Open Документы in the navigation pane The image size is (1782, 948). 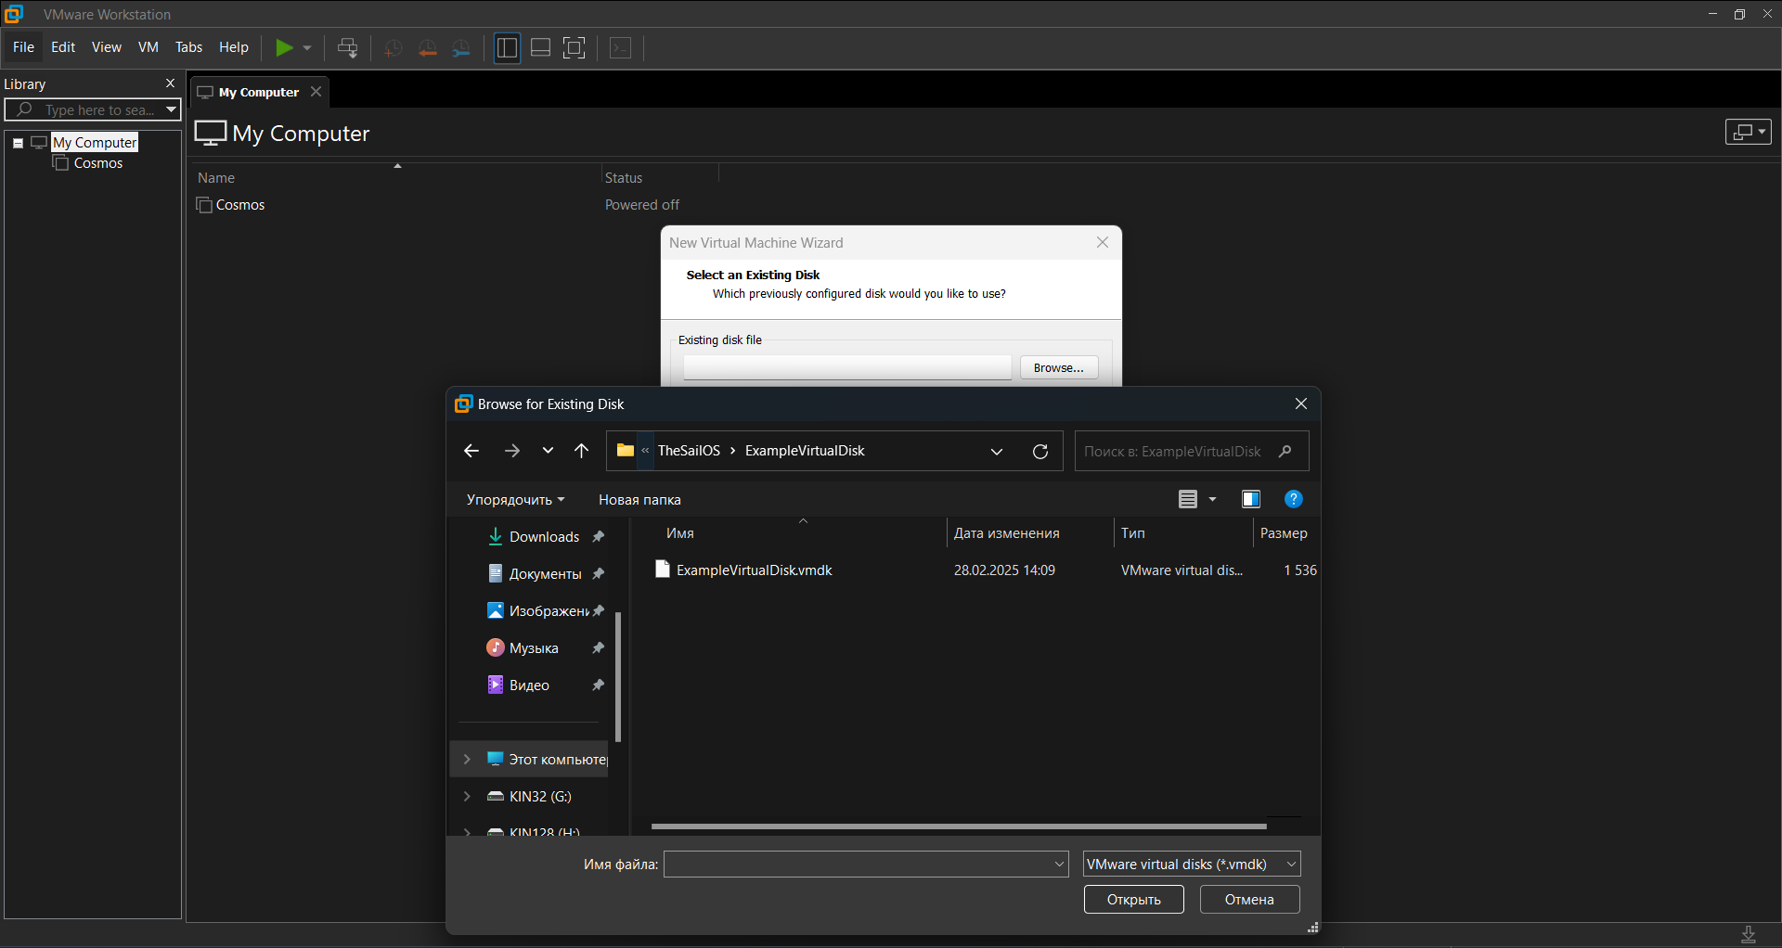545,574
